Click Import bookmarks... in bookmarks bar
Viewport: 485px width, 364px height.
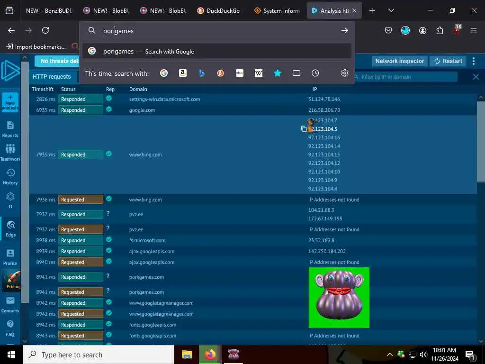36,47
